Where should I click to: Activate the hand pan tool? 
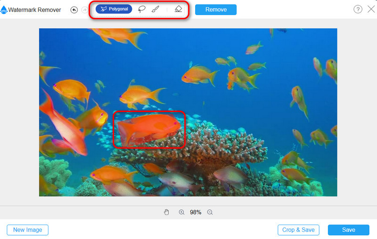pyautogui.click(x=166, y=212)
